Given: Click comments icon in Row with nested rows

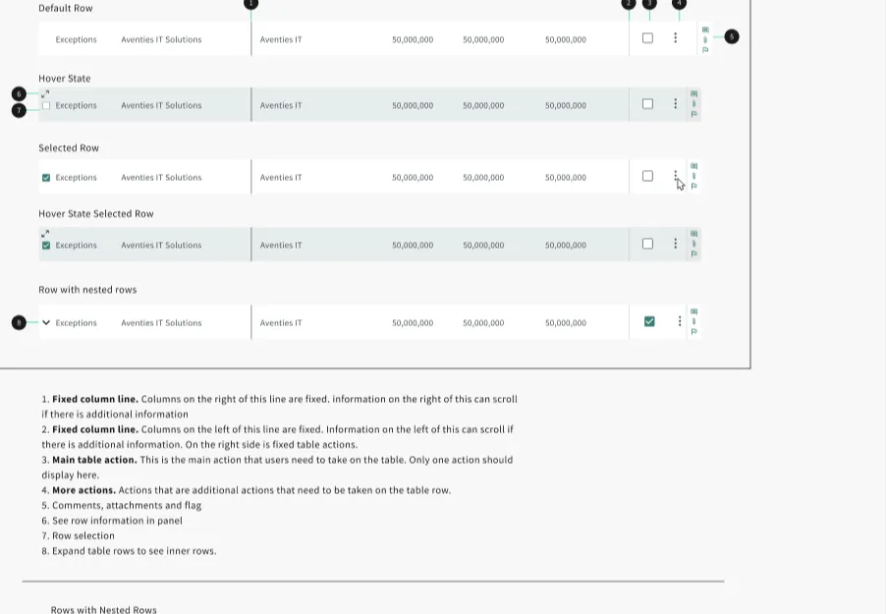Looking at the screenshot, I should (693, 311).
